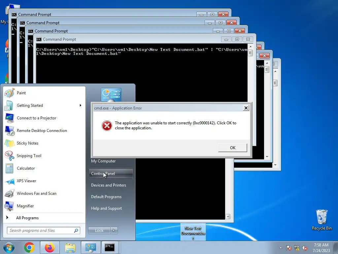
Task: Open Control Panel from Start menu
Action: [111, 173]
